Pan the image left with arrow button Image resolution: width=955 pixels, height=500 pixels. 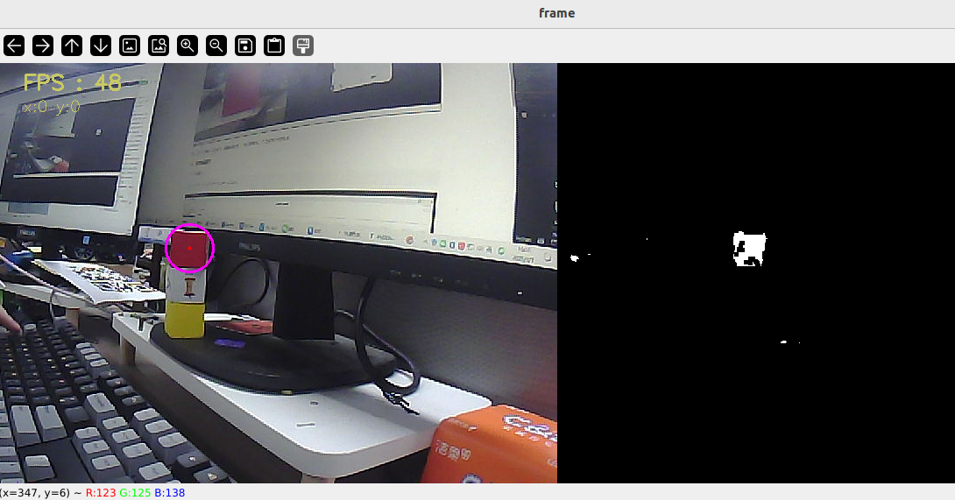tap(14, 46)
